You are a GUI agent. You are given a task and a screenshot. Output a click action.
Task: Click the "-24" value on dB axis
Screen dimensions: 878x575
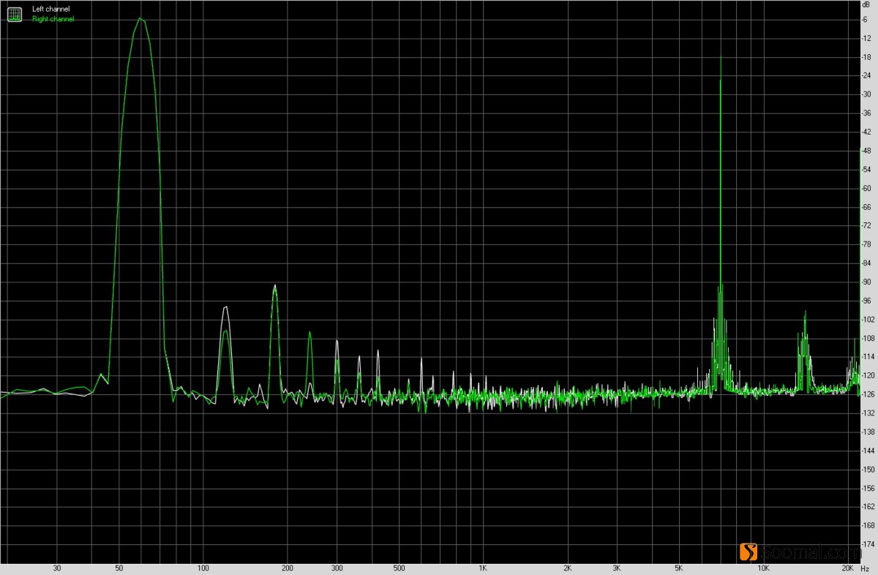coord(867,75)
